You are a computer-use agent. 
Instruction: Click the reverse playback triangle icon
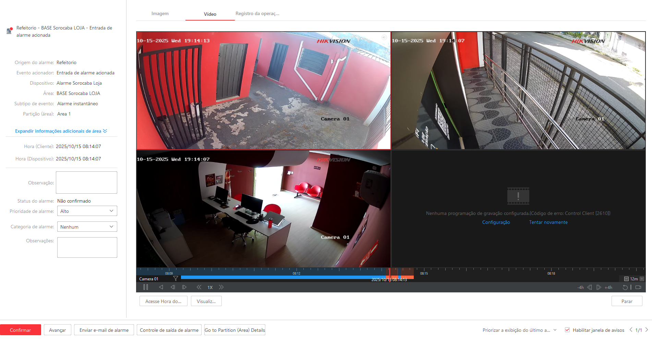(x=161, y=287)
